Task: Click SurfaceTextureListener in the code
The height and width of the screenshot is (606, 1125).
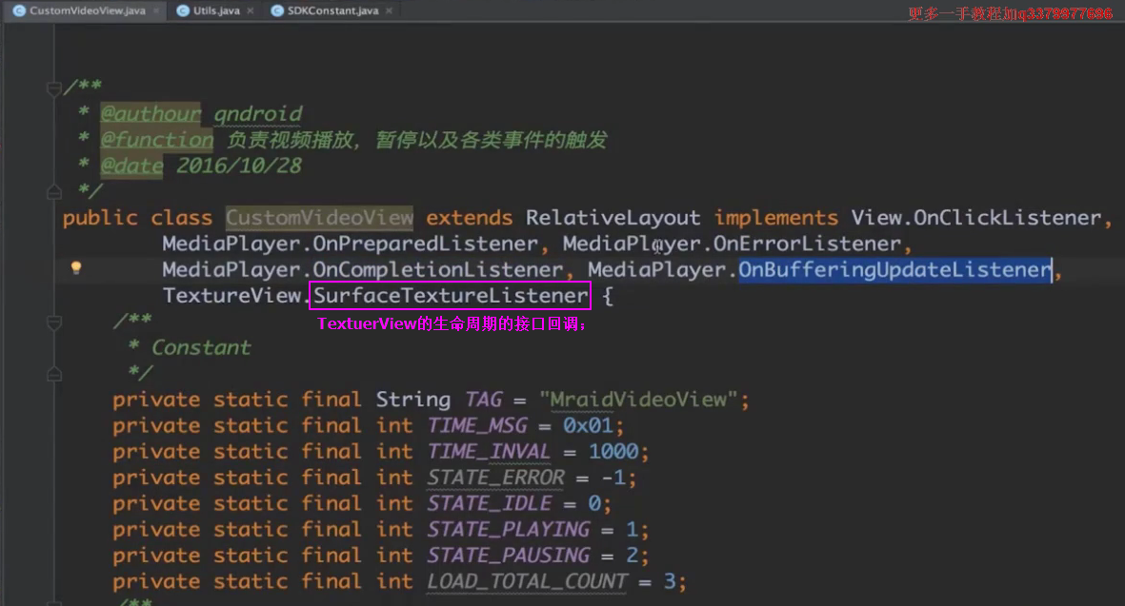Action: [451, 295]
